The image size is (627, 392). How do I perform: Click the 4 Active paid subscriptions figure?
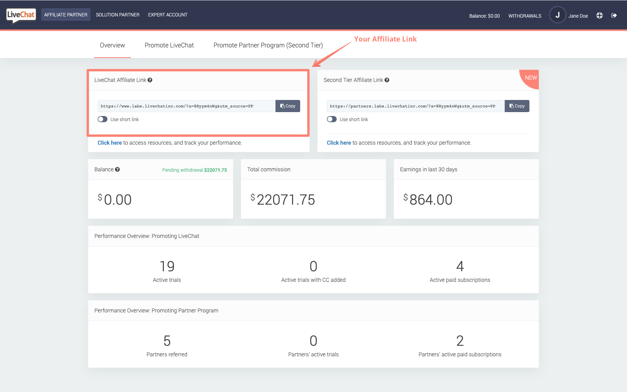tap(460, 267)
